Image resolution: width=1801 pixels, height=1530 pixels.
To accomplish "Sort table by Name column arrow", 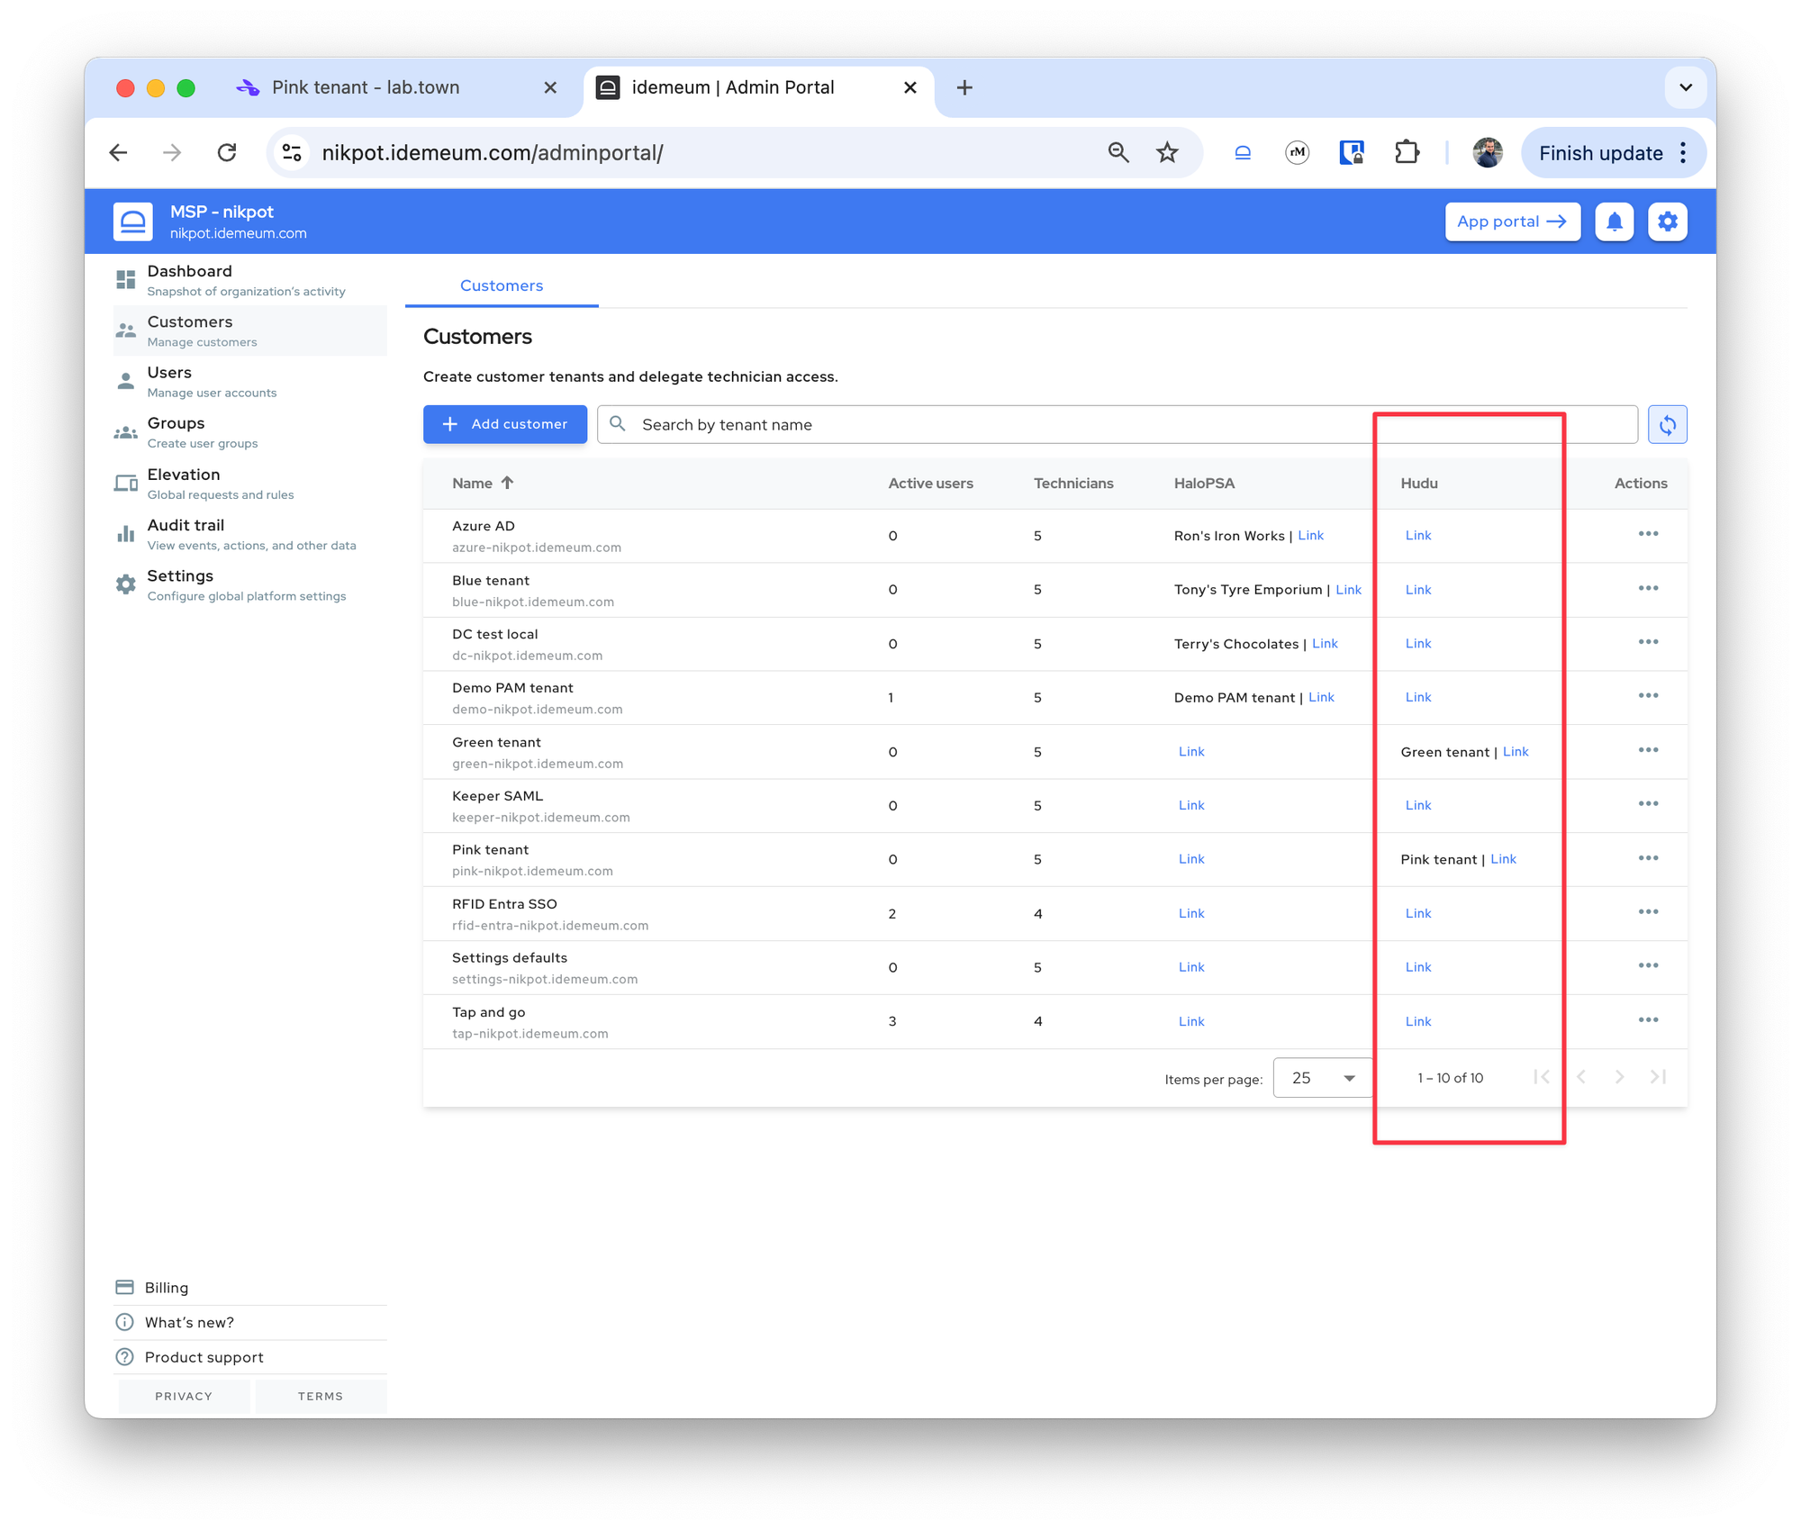I will (x=508, y=483).
